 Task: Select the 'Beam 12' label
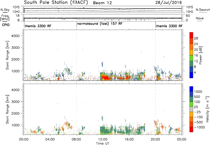pyautogui.click(x=102, y=3)
